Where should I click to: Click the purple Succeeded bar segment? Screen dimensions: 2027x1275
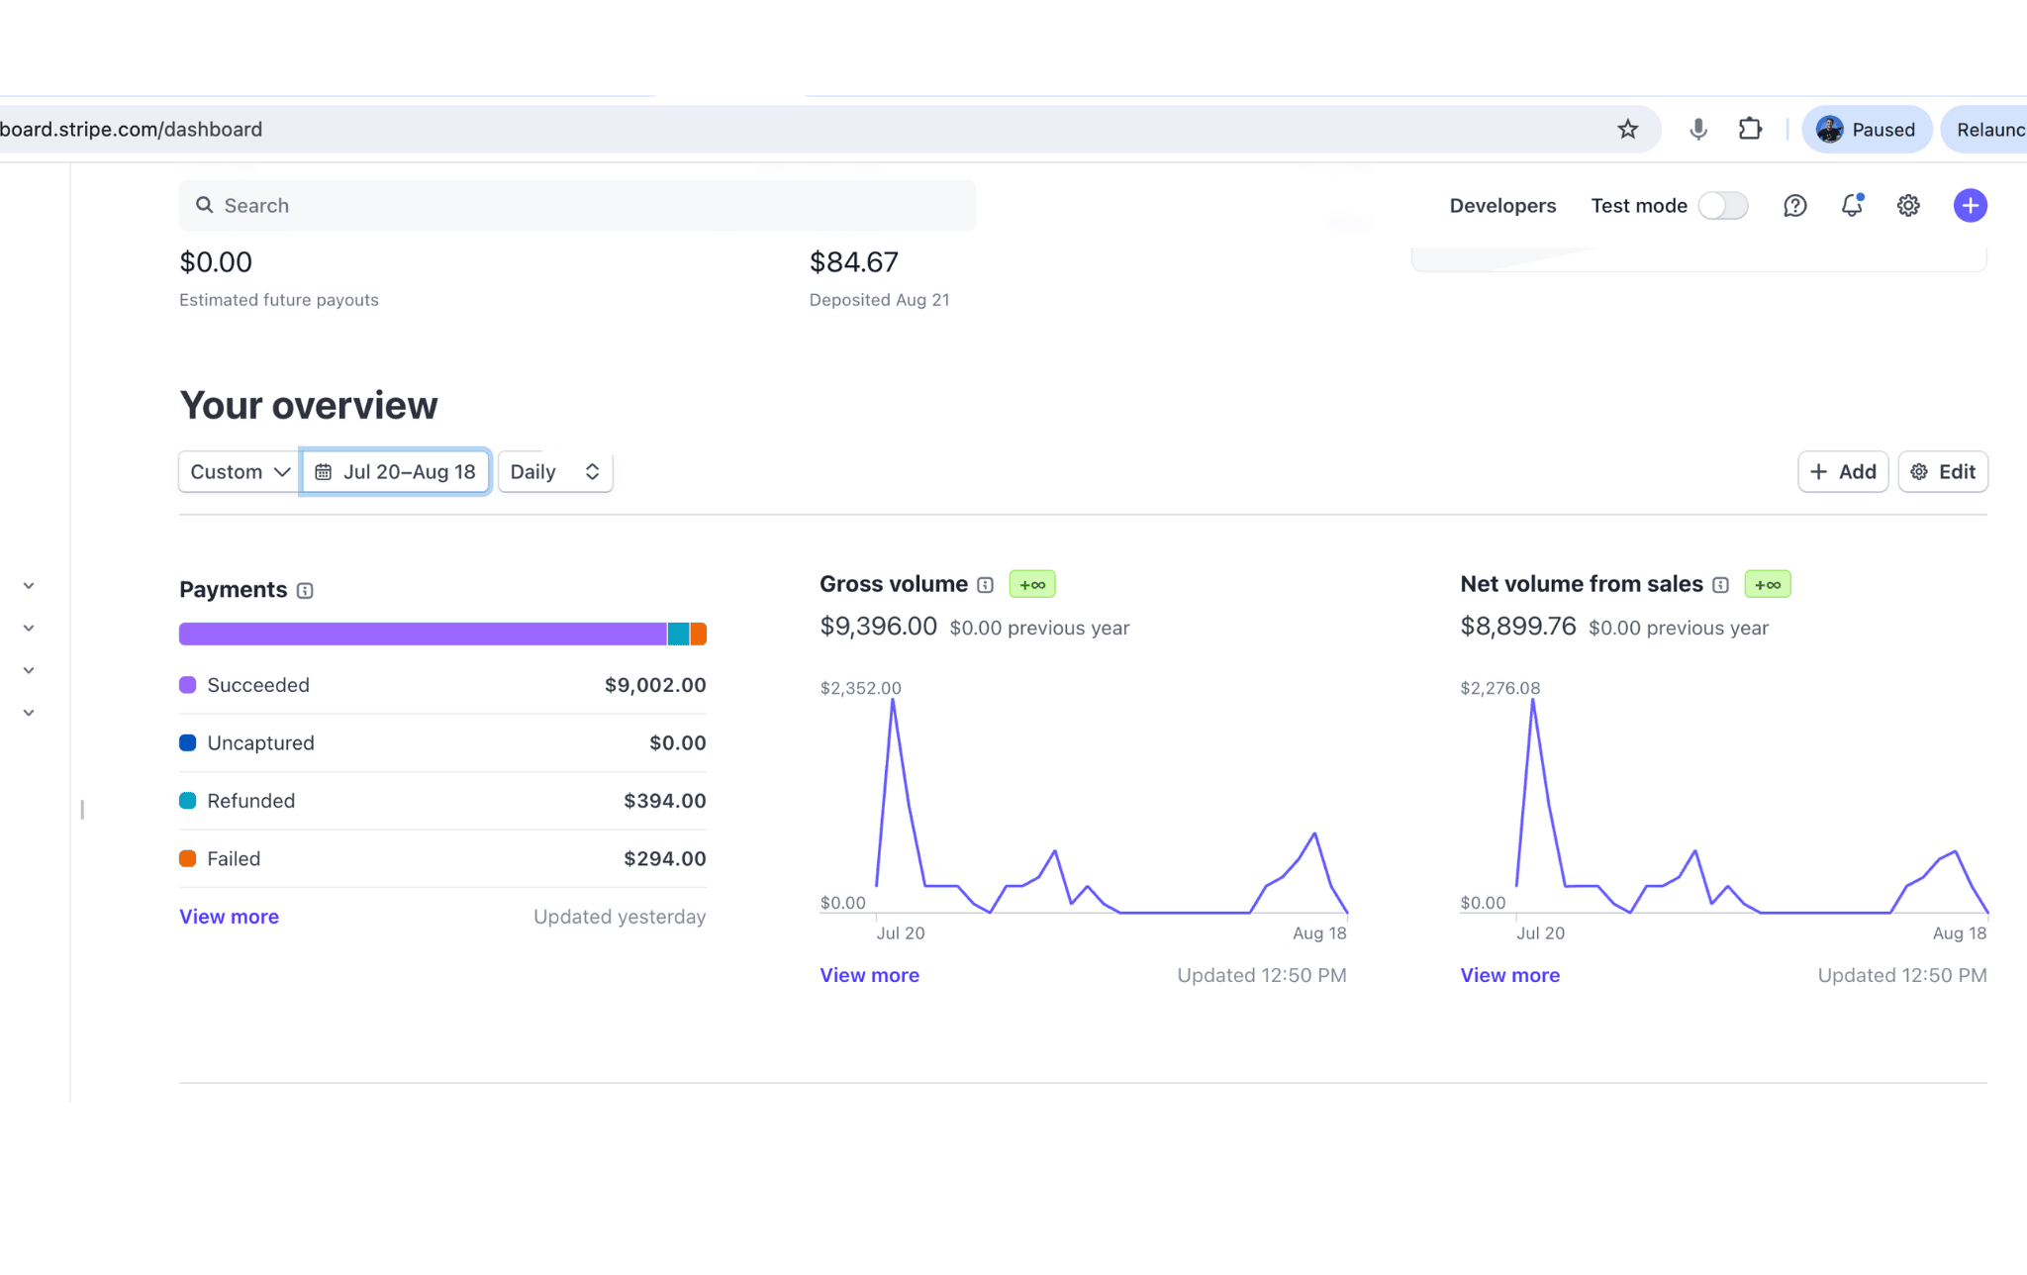tap(422, 635)
